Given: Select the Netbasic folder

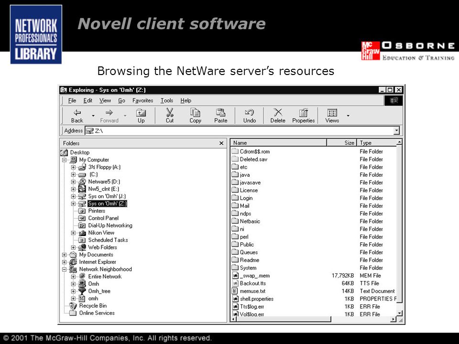Looking at the screenshot, I should click(x=250, y=221).
